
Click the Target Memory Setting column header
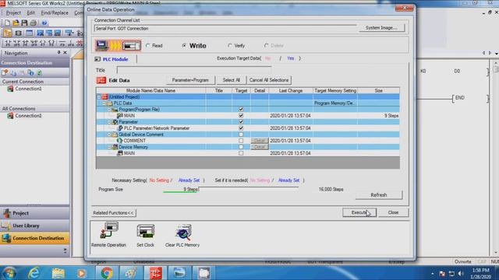pos(335,90)
